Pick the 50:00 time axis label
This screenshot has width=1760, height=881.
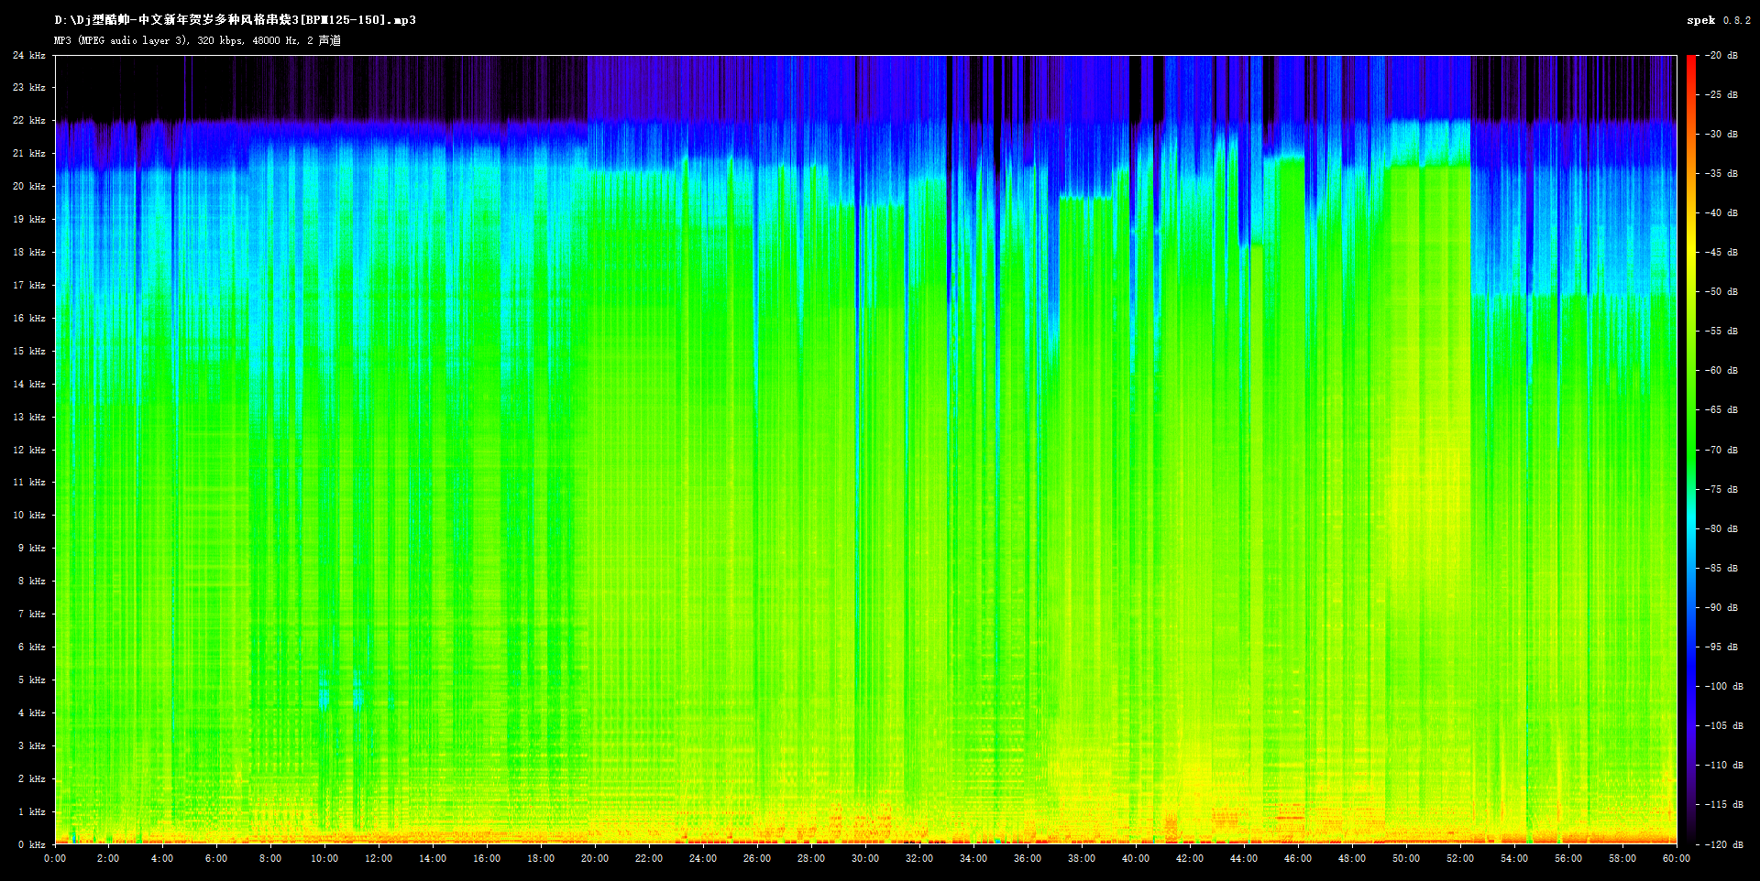click(1406, 859)
